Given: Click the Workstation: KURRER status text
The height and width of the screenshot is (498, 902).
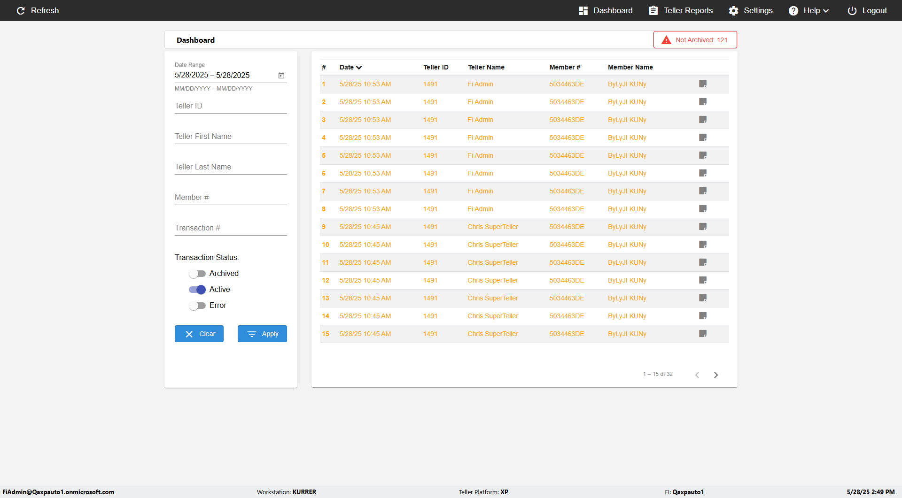Looking at the screenshot, I should click(287, 492).
